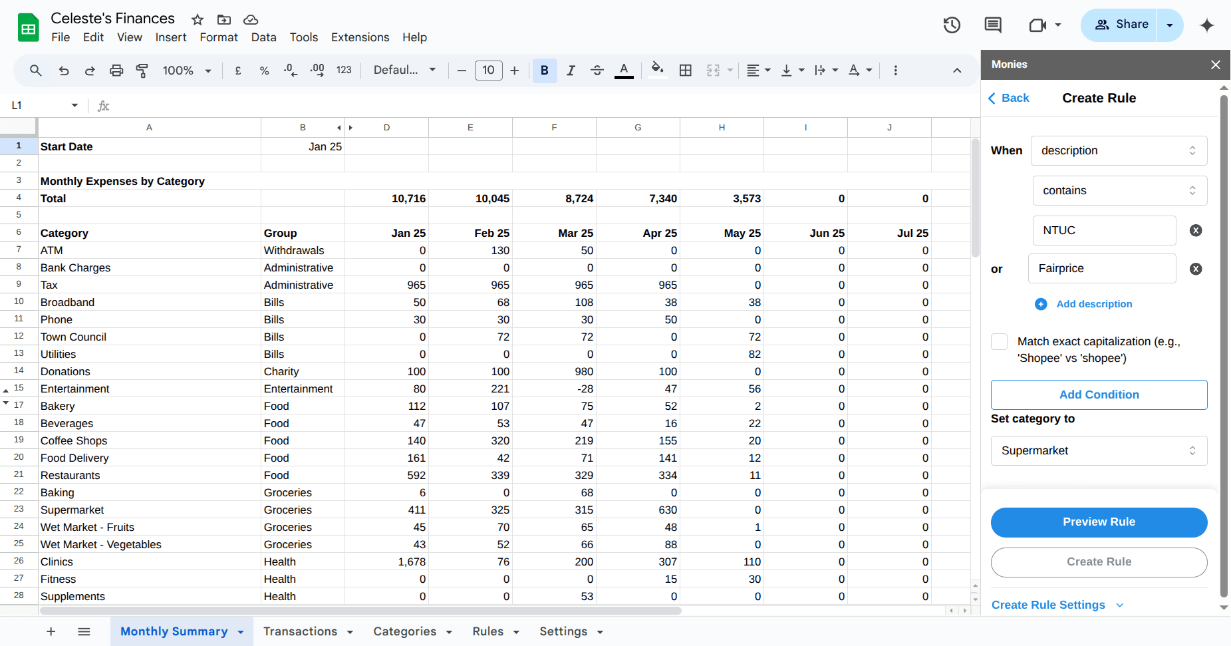Toggle bold formatting off
The width and height of the screenshot is (1231, 646).
(x=544, y=70)
